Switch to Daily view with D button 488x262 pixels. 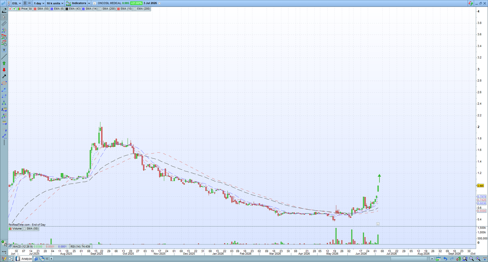25,3
